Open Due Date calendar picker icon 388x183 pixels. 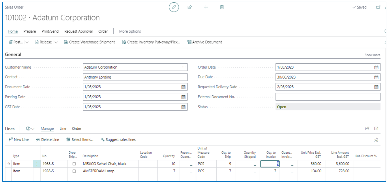[x=376, y=77]
